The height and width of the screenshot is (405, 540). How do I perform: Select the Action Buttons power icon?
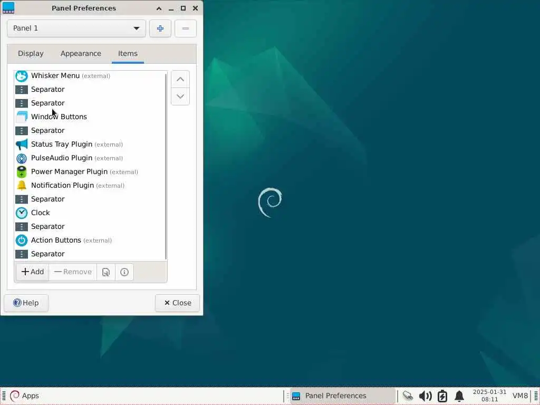[x=21, y=240]
